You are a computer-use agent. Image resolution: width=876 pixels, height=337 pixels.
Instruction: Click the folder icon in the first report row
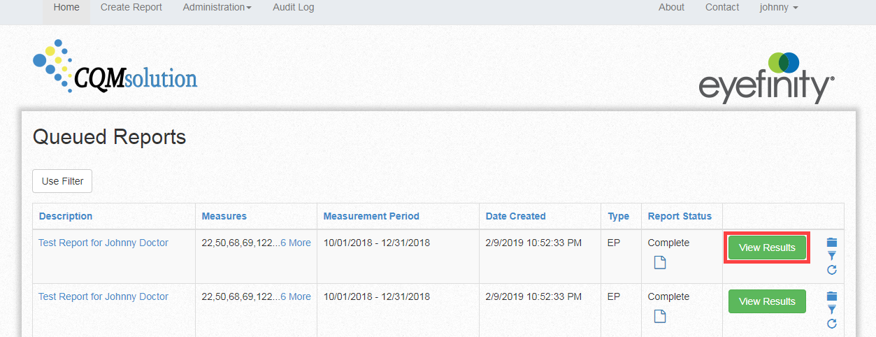(x=831, y=243)
